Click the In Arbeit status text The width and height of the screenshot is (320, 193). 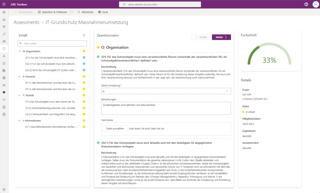[250, 112]
